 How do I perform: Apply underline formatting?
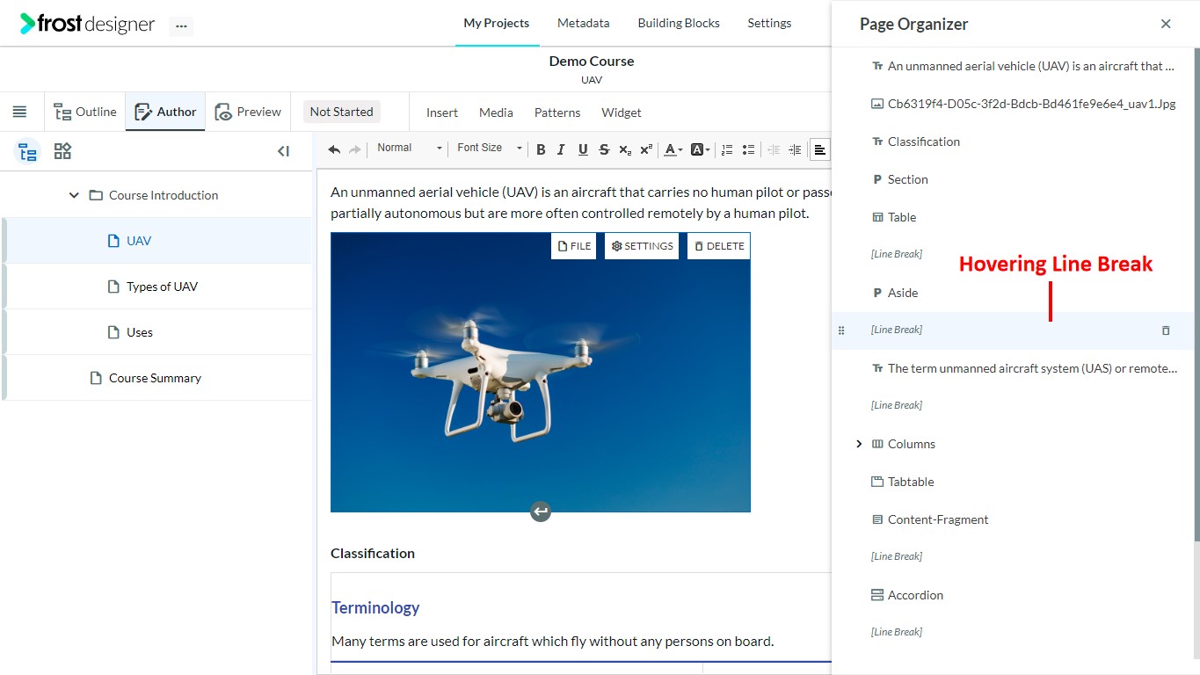click(582, 149)
